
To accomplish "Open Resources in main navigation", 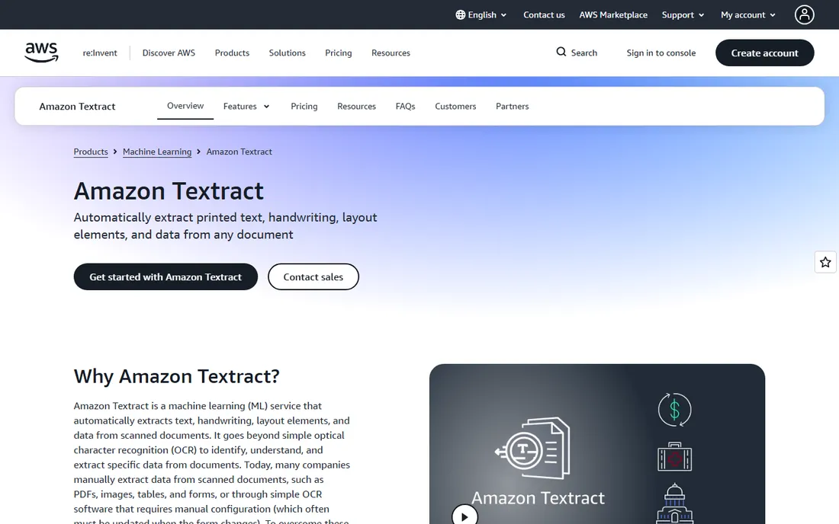I will 391,53.
